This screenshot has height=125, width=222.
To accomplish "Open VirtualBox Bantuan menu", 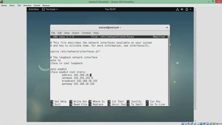I will (46, 6).
